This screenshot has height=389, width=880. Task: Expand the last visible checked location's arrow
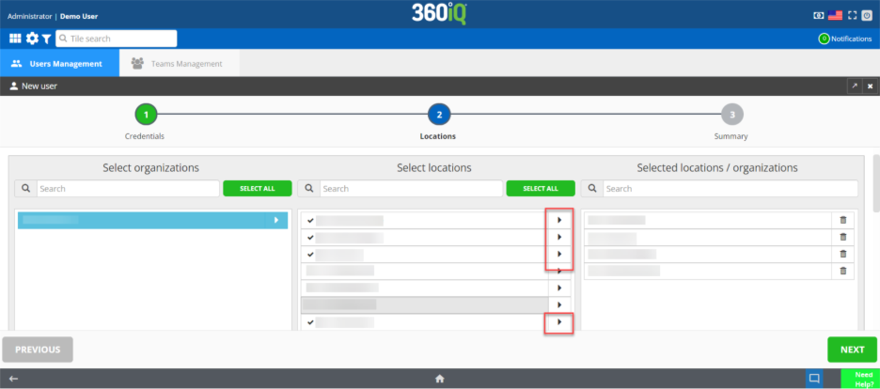tap(559, 322)
